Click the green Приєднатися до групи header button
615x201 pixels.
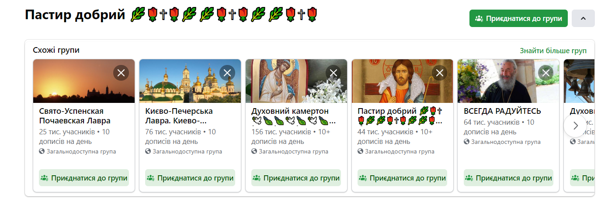tap(518, 18)
